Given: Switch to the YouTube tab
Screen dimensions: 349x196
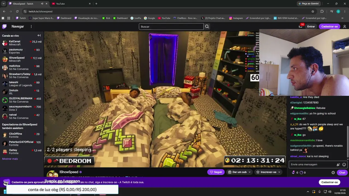Looking at the screenshot, I should [x=71, y=4].
